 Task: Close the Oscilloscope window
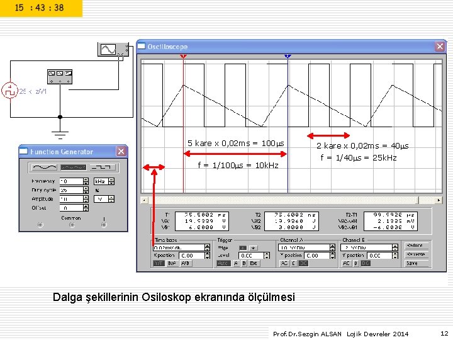440,46
